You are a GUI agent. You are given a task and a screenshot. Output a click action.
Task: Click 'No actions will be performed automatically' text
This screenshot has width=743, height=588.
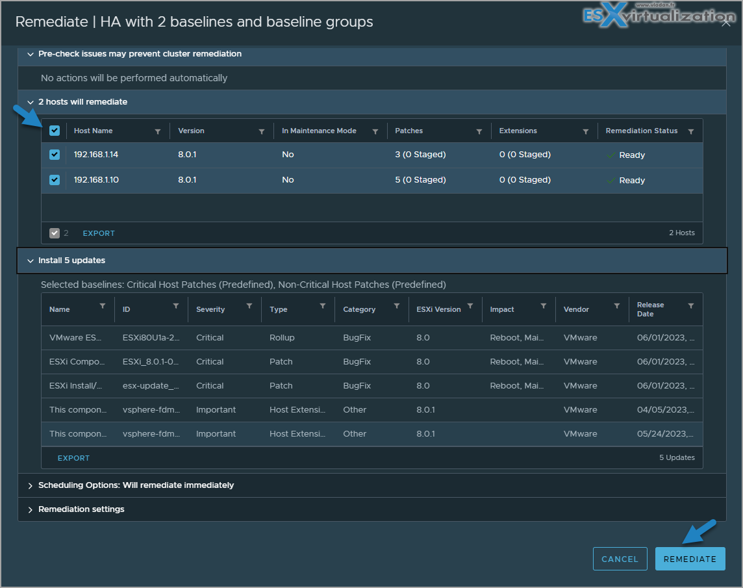pyautogui.click(x=134, y=78)
